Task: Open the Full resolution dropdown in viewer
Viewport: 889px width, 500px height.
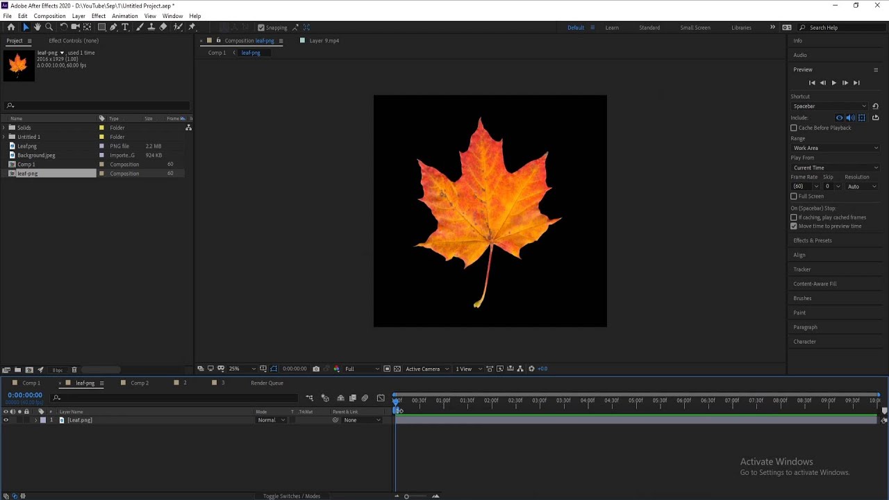Action: coord(362,369)
